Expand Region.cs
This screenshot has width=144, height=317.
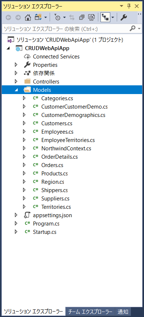24,182
